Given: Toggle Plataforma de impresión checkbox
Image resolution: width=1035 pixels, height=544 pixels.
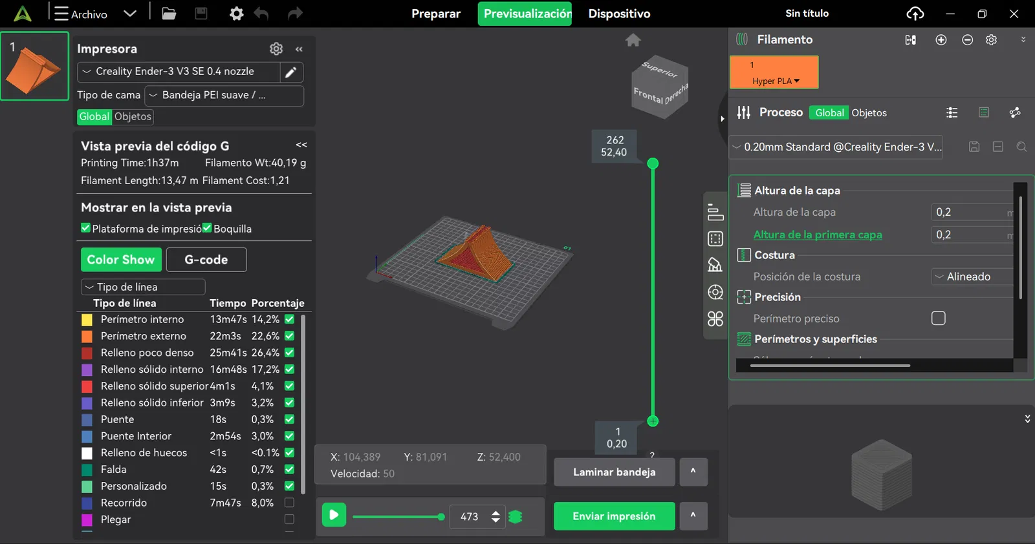Looking at the screenshot, I should point(85,228).
